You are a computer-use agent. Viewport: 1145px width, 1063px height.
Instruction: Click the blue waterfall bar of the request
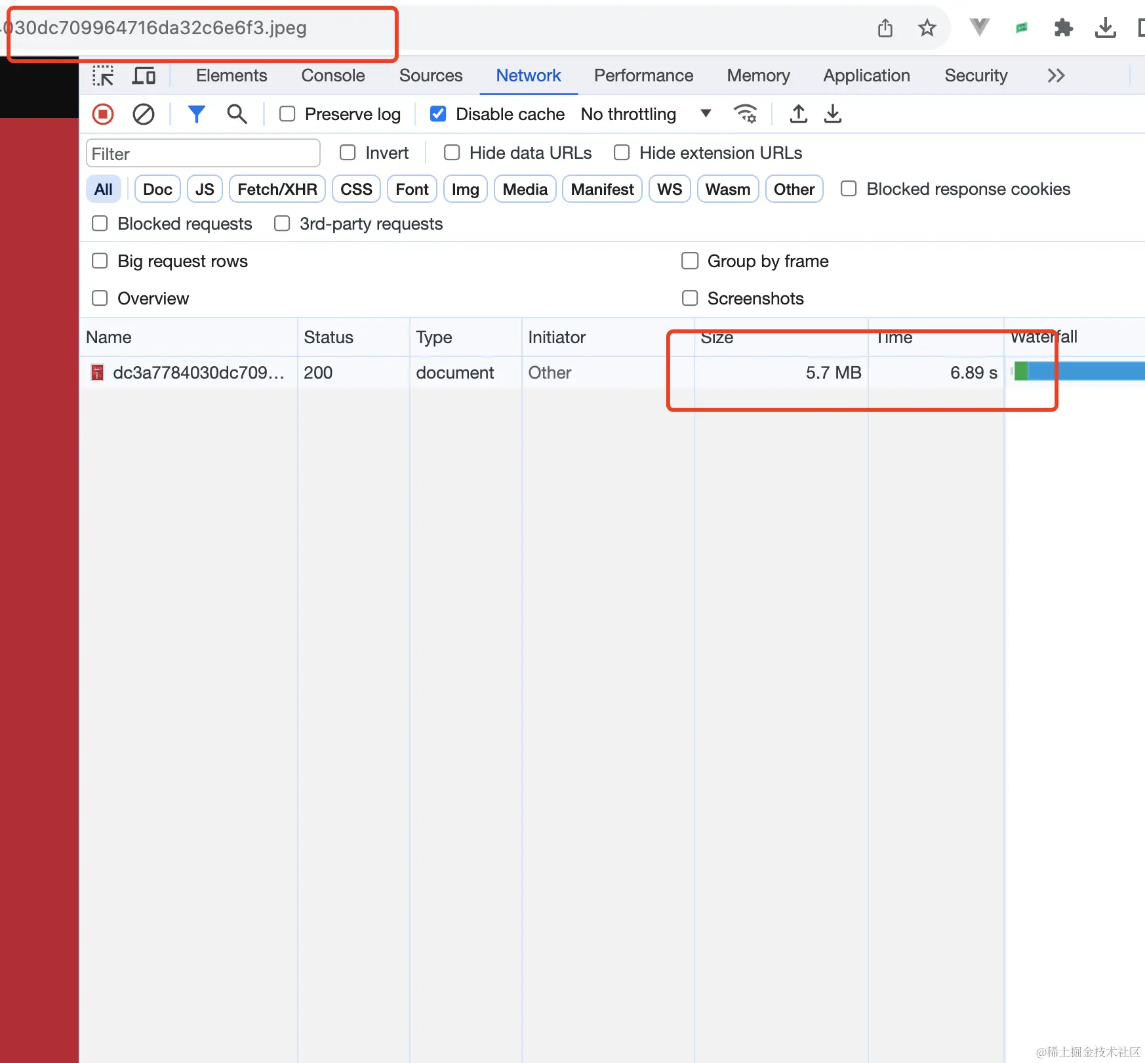tap(1086, 371)
